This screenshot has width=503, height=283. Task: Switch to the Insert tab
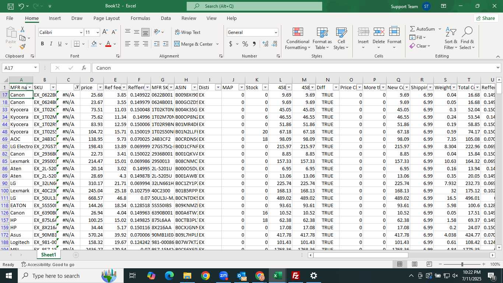55,18
